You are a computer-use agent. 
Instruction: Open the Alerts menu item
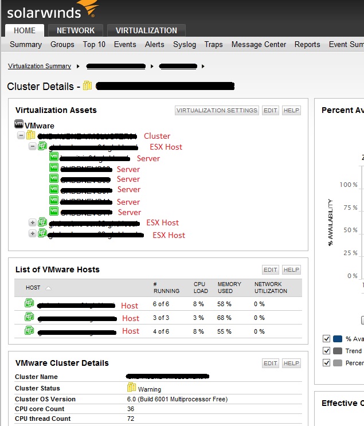pos(155,44)
